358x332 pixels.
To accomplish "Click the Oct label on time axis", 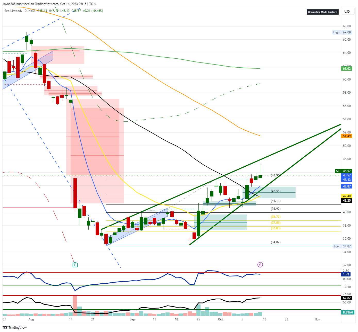I will pos(220,319).
